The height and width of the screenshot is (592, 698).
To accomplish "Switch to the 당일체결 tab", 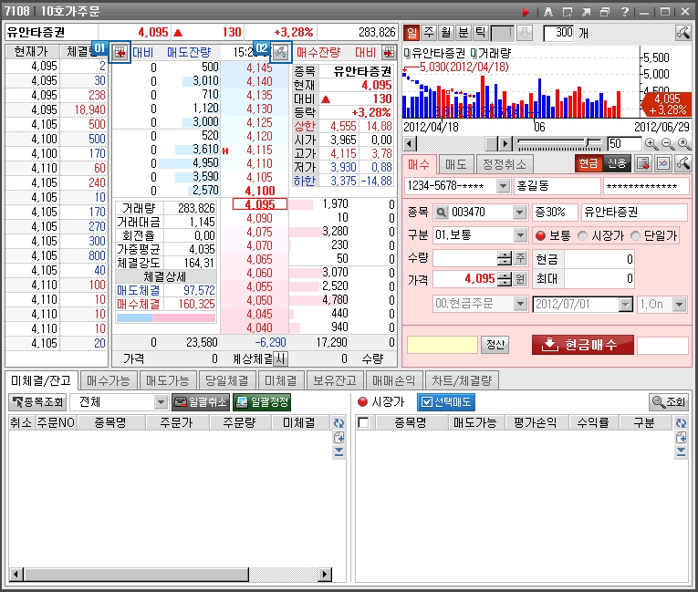I will click(226, 380).
